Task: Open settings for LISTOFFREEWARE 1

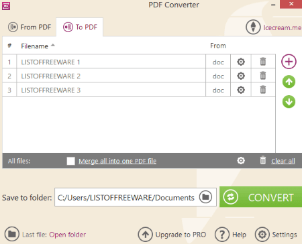Action: tap(241, 62)
